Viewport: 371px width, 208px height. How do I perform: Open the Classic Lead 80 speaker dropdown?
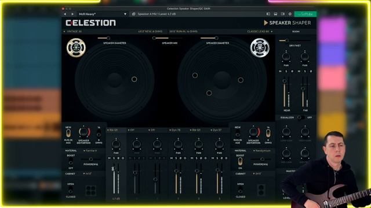pyautogui.click(x=260, y=31)
